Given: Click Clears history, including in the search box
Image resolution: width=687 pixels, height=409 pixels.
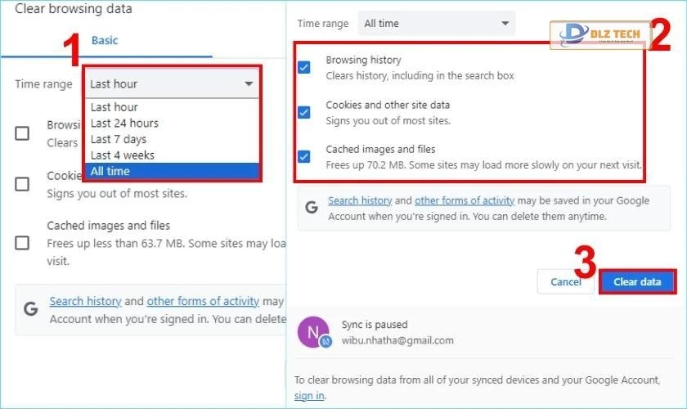Looking at the screenshot, I should click(420, 75).
